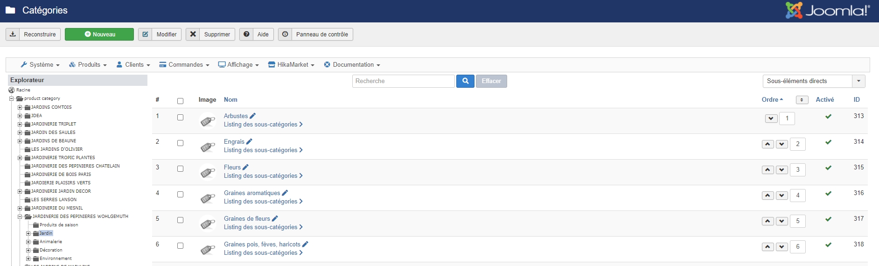Click the Effacer button
Screen dimensions: 879x266
coord(491,81)
